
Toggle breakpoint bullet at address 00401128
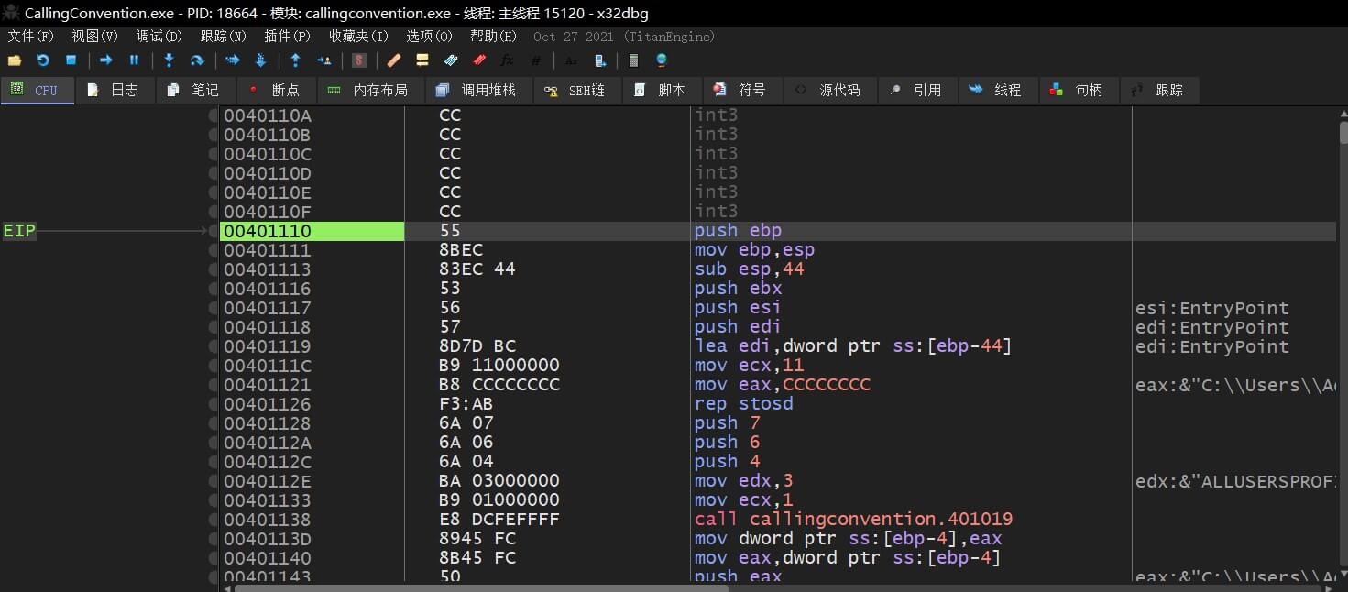[x=214, y=423]
